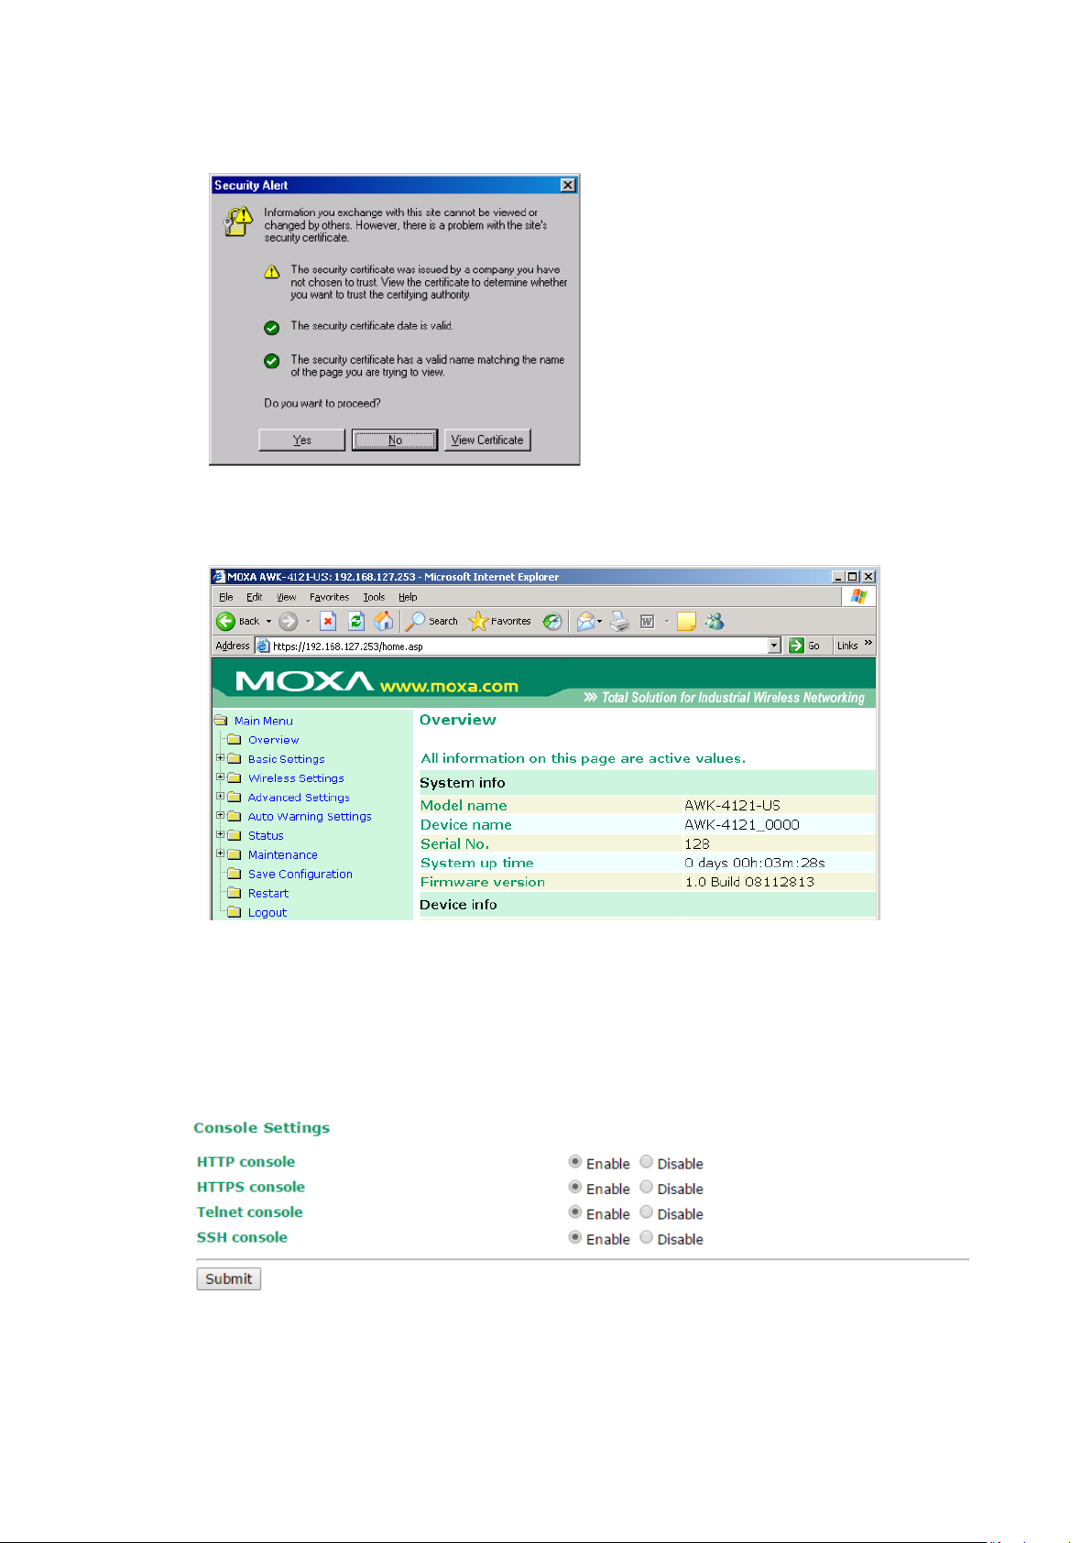
Task: Click the Back arrow icon in Internet Explorer
Action: coord(225,622)
